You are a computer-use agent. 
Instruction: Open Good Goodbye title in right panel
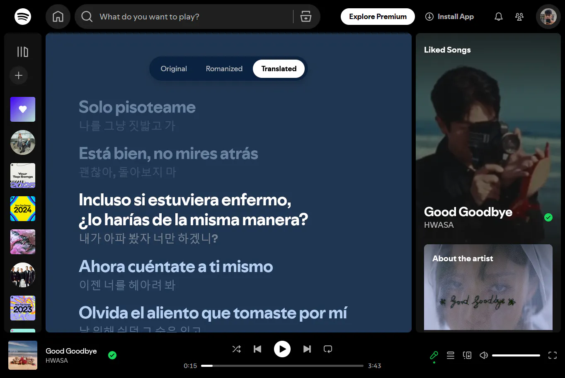click(x=468, y=212)
